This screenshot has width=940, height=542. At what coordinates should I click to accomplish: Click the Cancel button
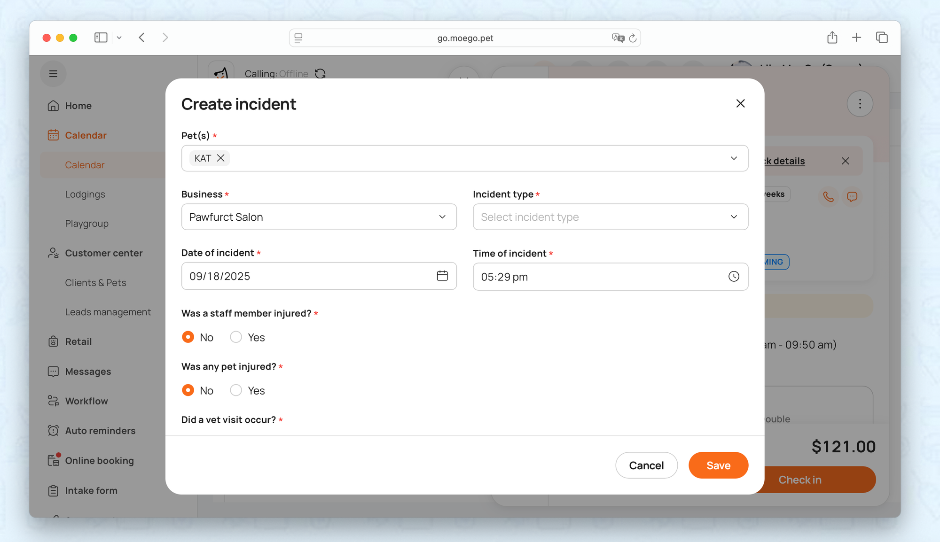pos(646,465)
